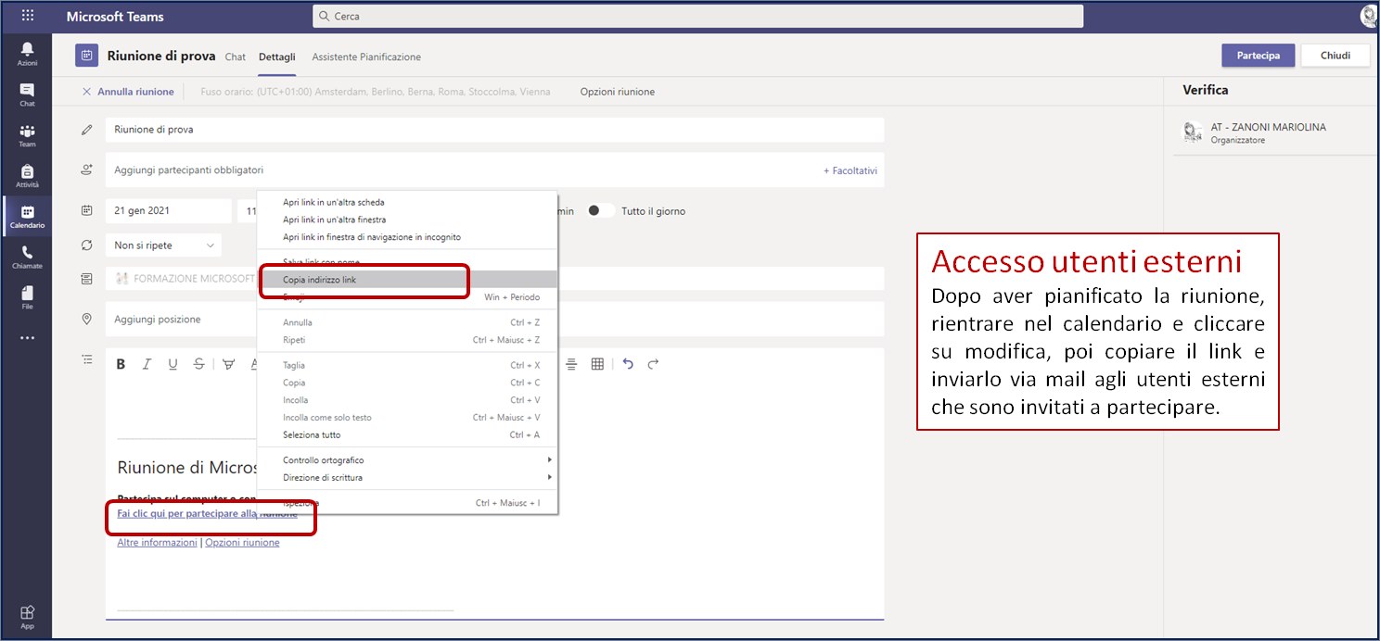This screenshot has height=641, width=1380.
Task: Click the Fai clic qui per partecipare link
Action: point(207,514)
